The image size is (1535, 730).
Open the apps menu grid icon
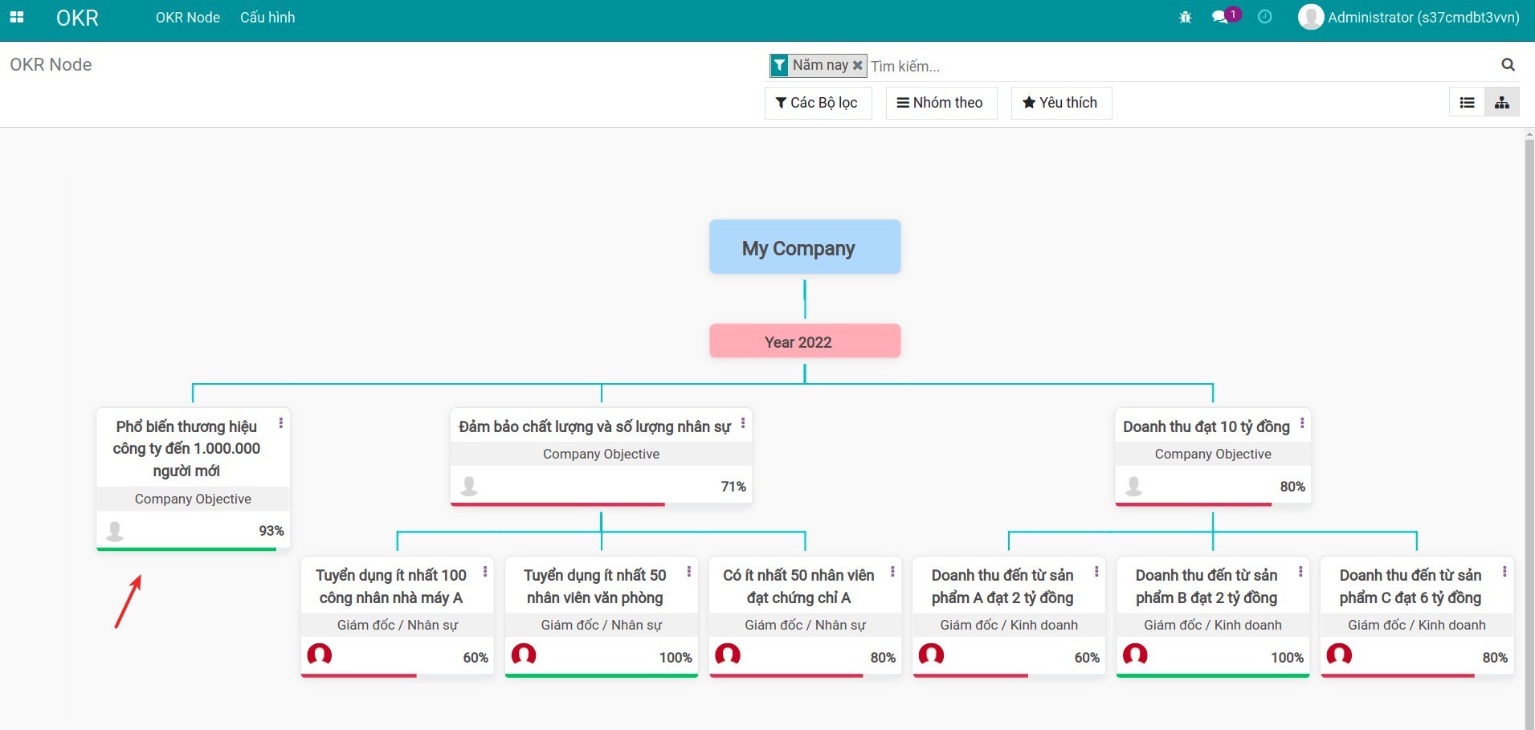18,17
